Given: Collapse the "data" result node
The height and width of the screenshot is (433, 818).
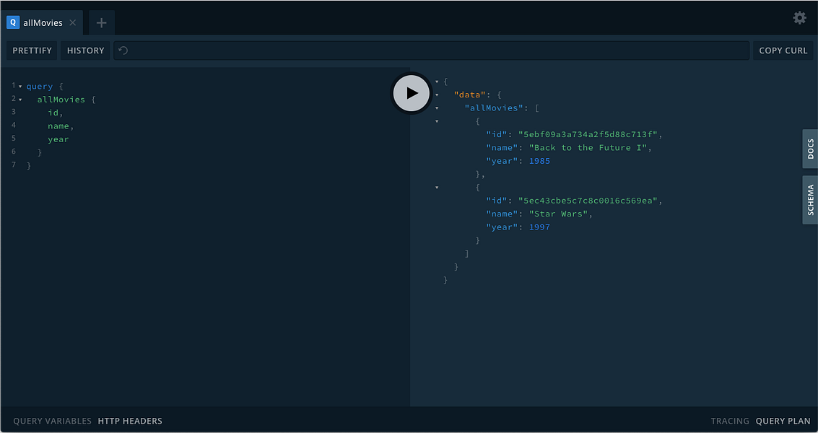Looking at the screenshot, I should 437,95.
